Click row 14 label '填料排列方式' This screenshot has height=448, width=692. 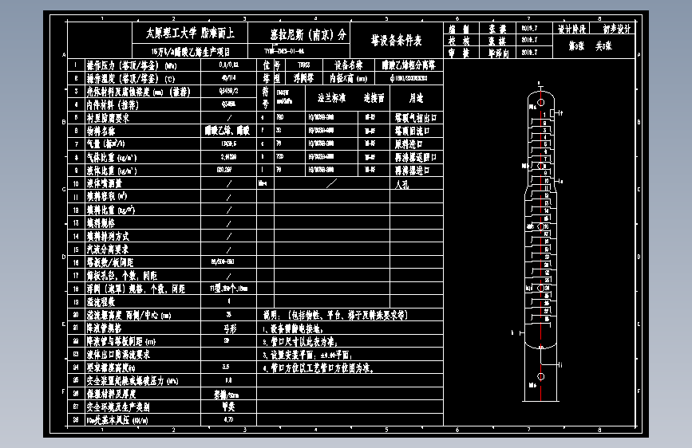point(108,236)
